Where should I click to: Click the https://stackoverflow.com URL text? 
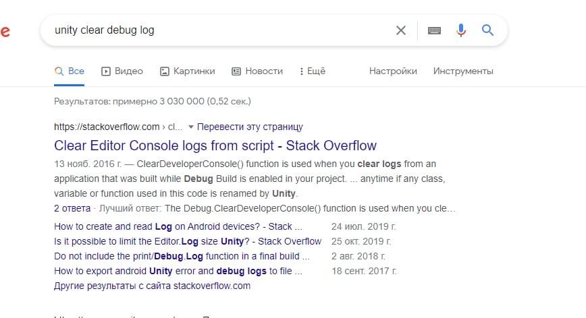(107, 127)
